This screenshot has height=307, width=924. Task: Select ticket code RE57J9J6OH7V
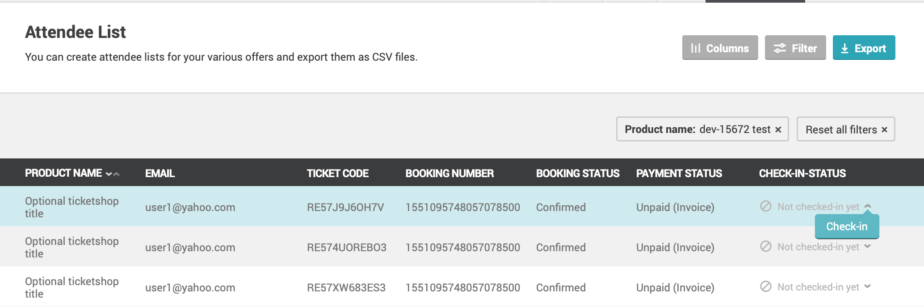pyautogui.click(x=345, y=207)
